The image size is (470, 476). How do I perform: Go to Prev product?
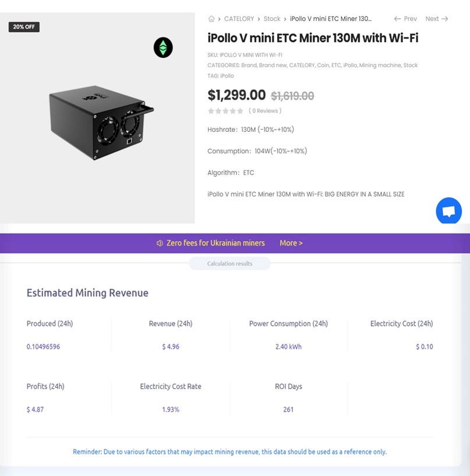coord(405,19)
